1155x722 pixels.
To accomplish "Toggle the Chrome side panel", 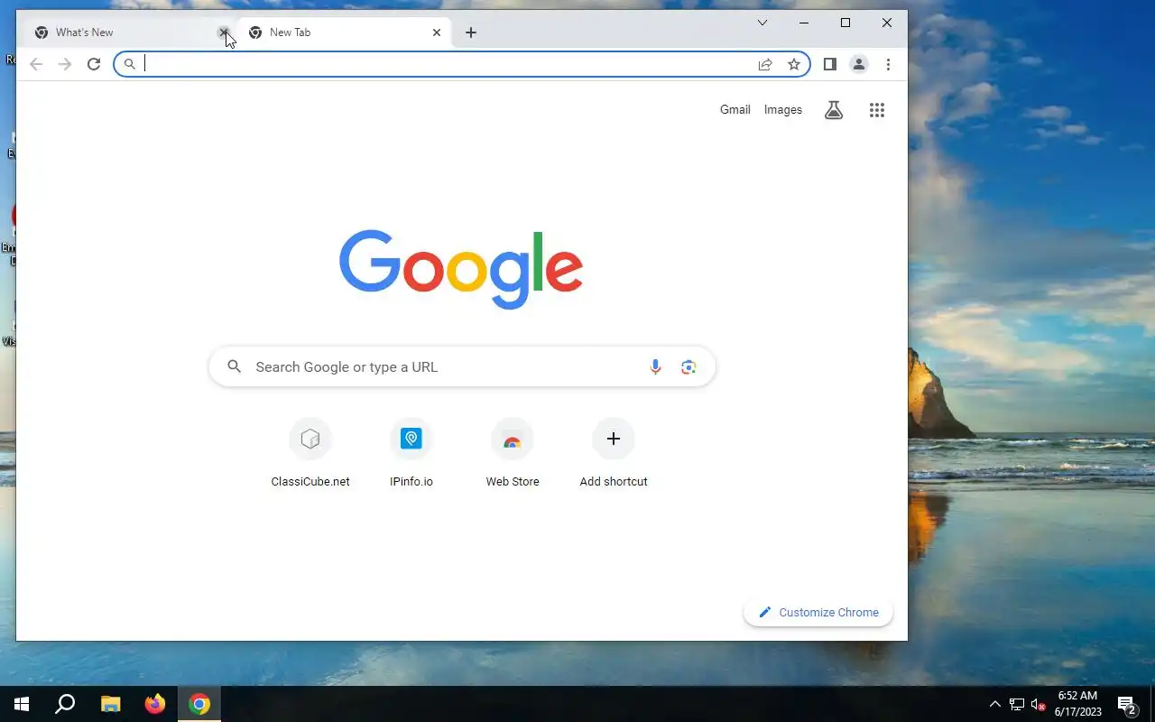I will point(830,64).
